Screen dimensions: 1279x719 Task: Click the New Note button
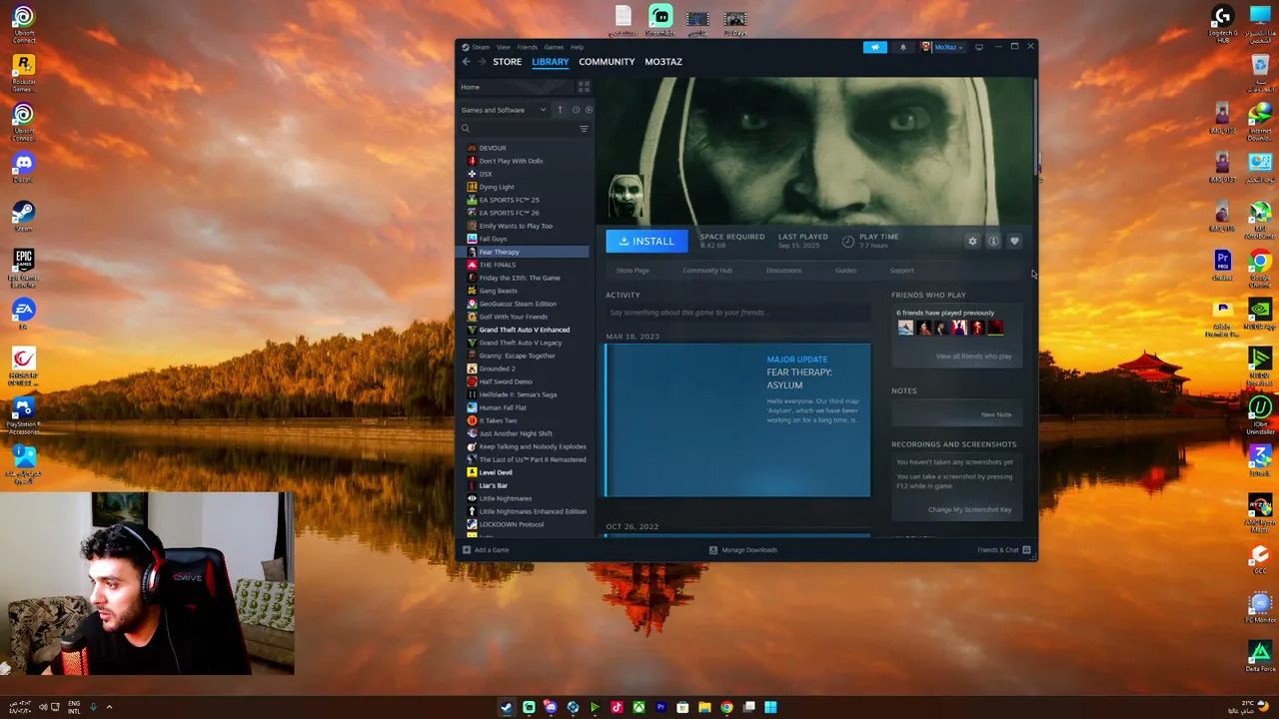[996, 414]
